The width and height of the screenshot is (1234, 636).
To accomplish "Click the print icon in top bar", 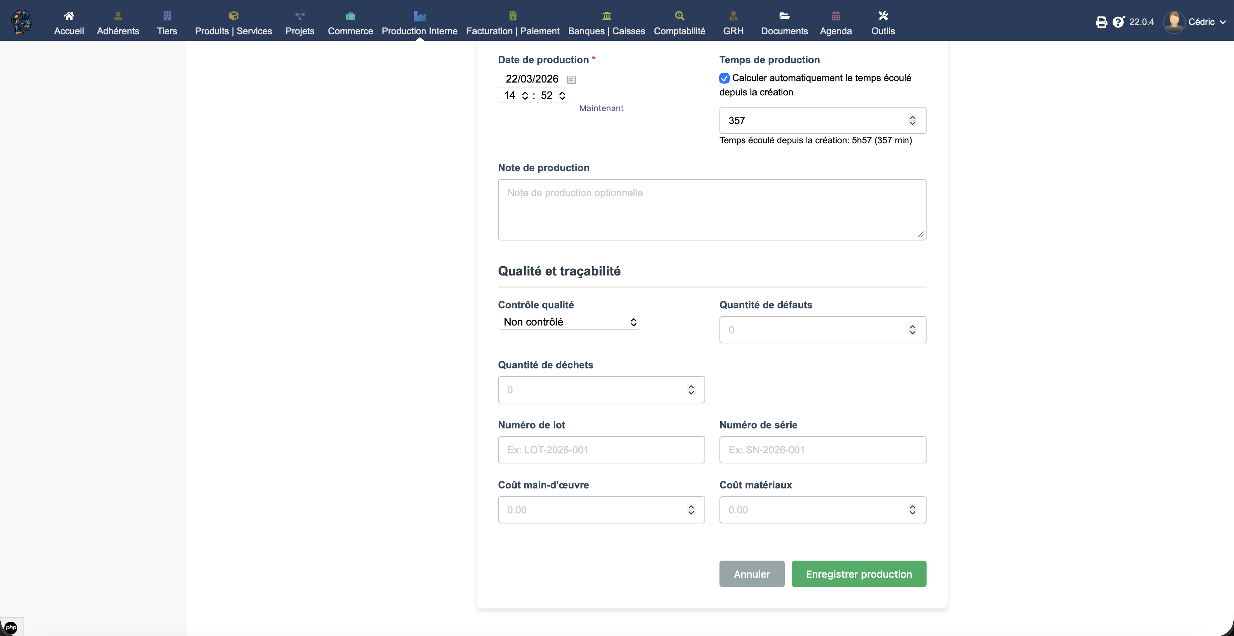I will click(1101, 22).
